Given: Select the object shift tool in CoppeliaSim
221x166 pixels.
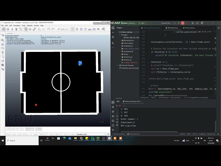Looking at the screenshot, I should tap(30, 29).
